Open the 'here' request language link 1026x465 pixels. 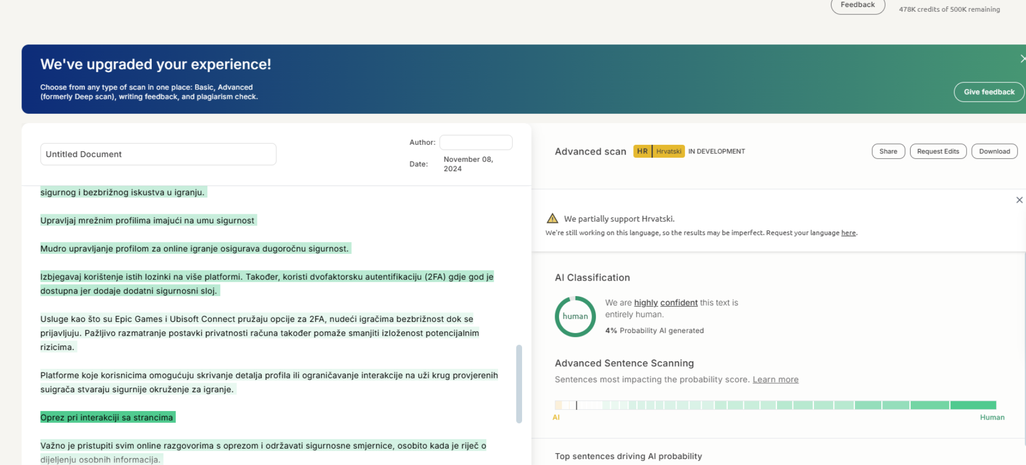click(x=848, y=233)
